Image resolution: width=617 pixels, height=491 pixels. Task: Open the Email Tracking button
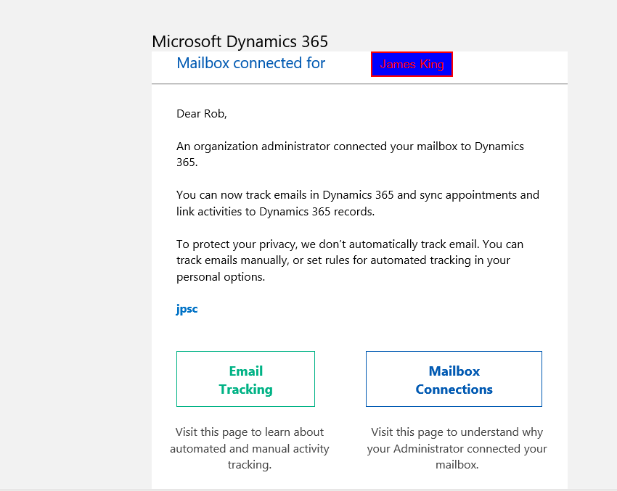coord(245,379)
